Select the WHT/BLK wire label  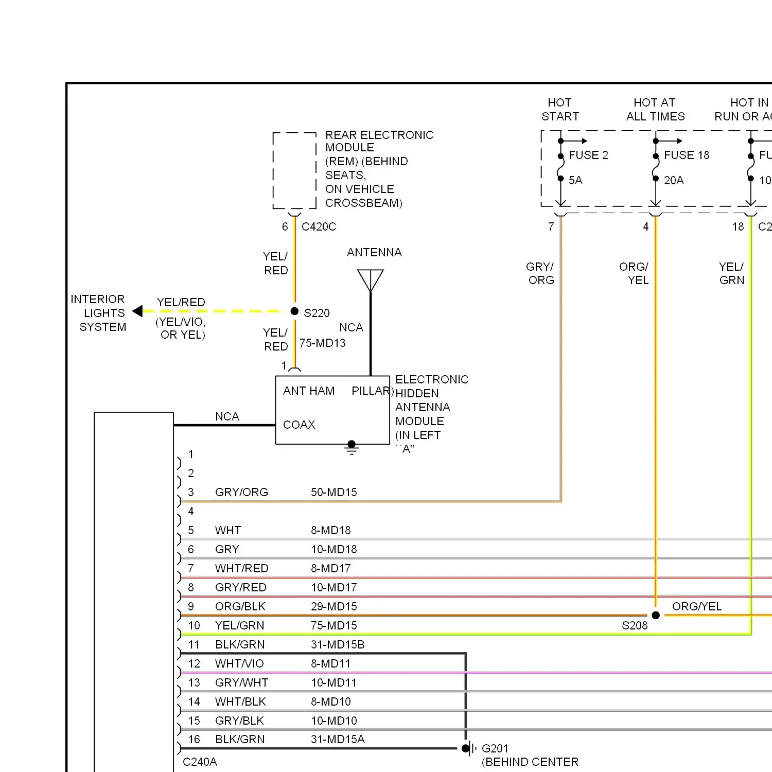(240, 701)
